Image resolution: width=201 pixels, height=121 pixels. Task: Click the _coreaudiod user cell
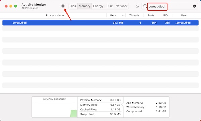[183, 23]
